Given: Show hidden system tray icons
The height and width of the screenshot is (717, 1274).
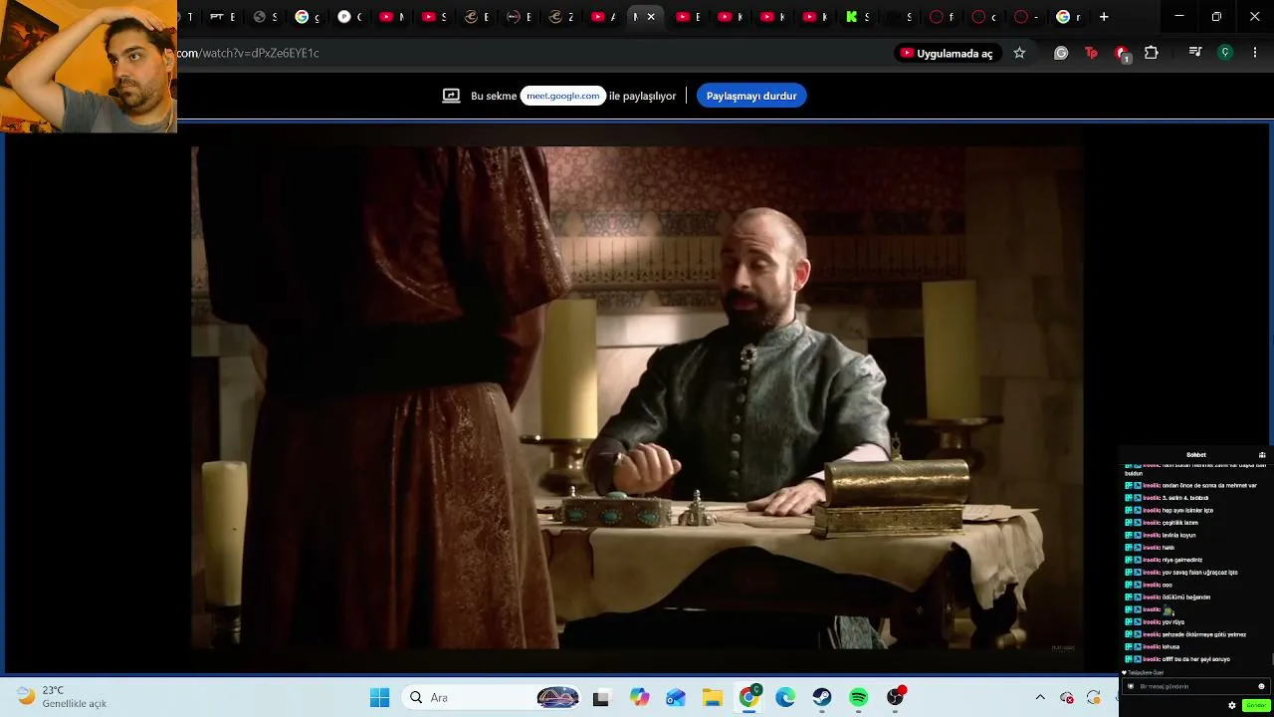Looking at the screenshot, I should [1040, 698].
